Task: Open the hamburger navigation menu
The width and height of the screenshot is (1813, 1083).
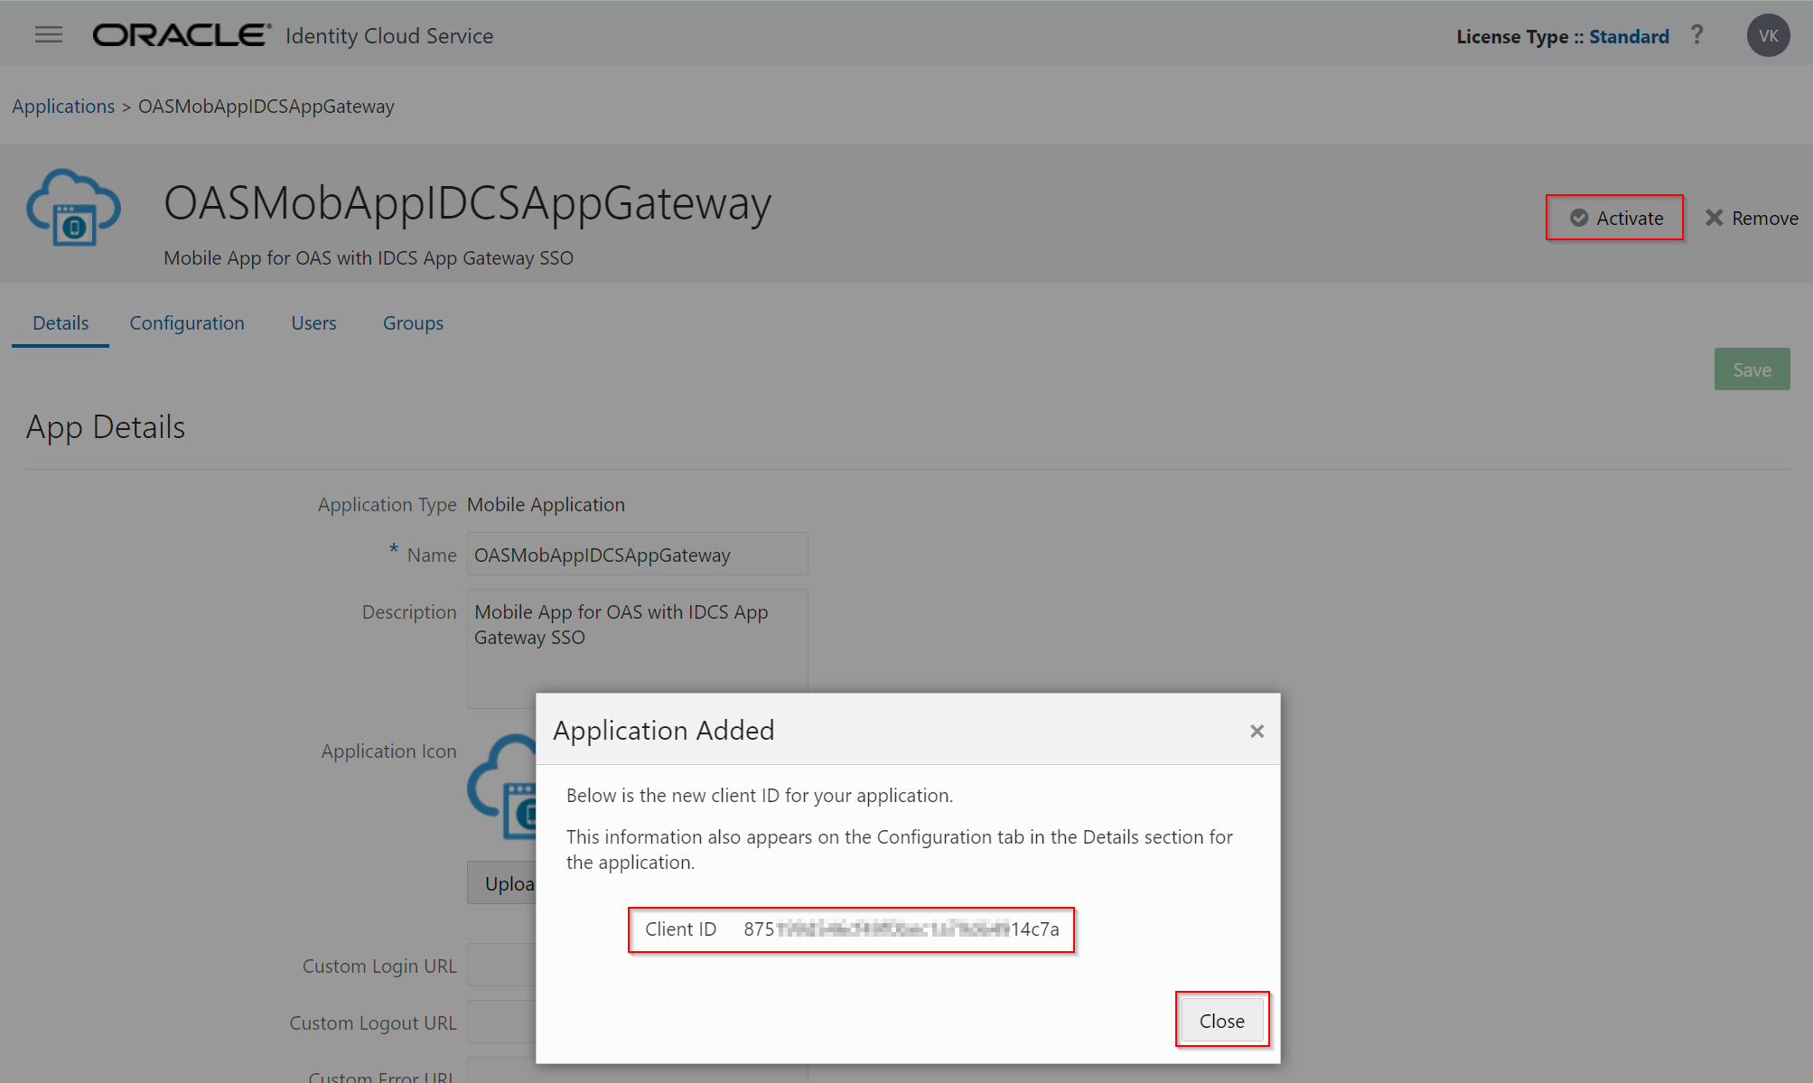Action: coord(49,35)
